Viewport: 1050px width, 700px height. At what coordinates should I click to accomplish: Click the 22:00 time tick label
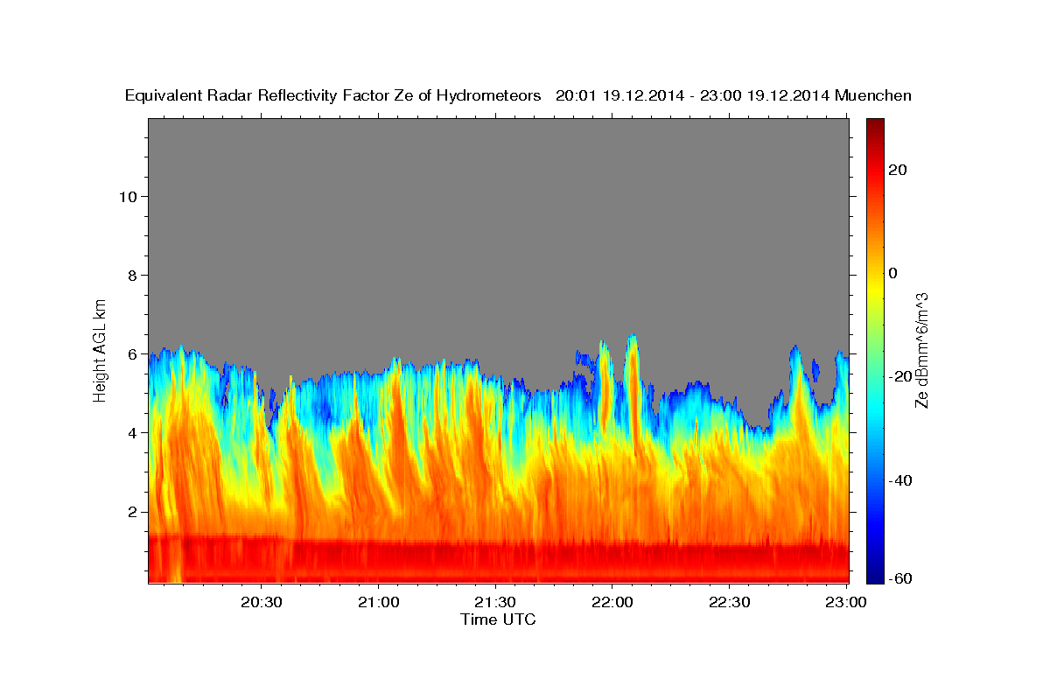(x=612, y=602)
